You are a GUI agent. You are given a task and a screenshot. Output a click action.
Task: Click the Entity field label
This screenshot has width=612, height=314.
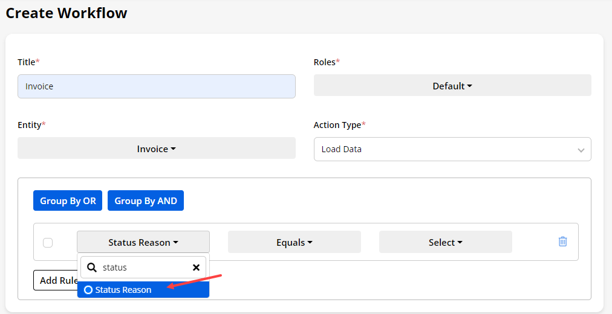click(x=31, y=125)
